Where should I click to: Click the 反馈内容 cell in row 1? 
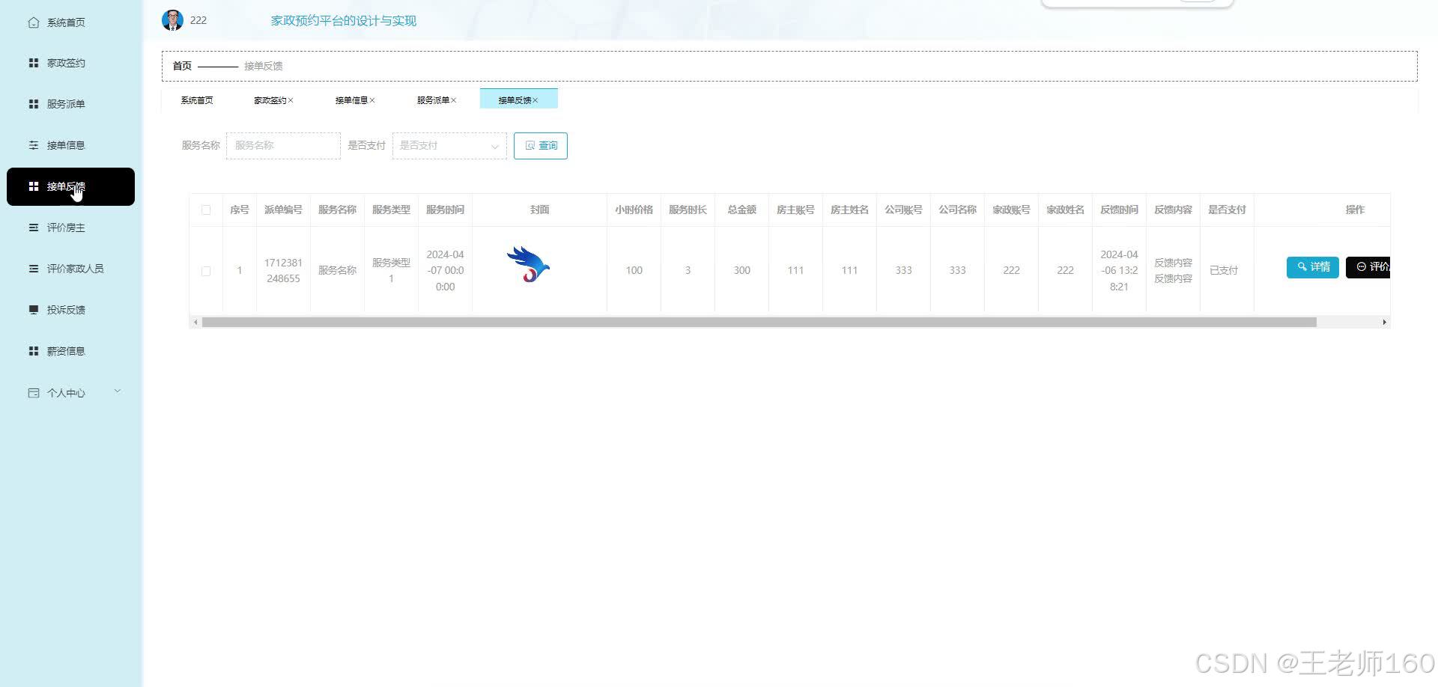point(1173,271)
